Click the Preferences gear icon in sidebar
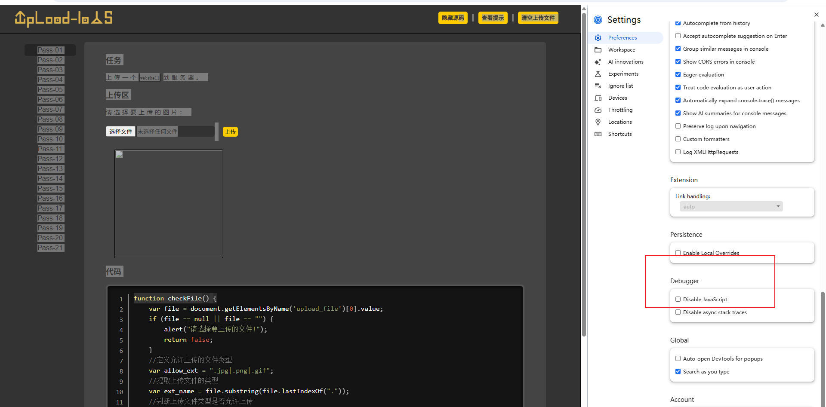 (598, 38)
